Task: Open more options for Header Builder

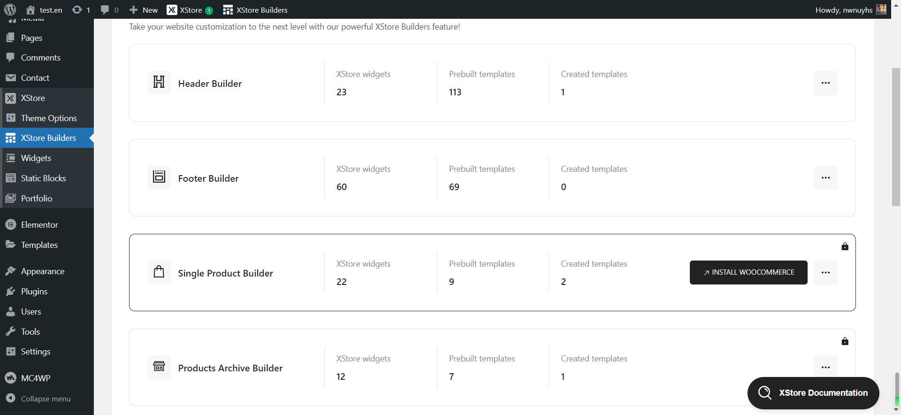Action: point(825,83)
